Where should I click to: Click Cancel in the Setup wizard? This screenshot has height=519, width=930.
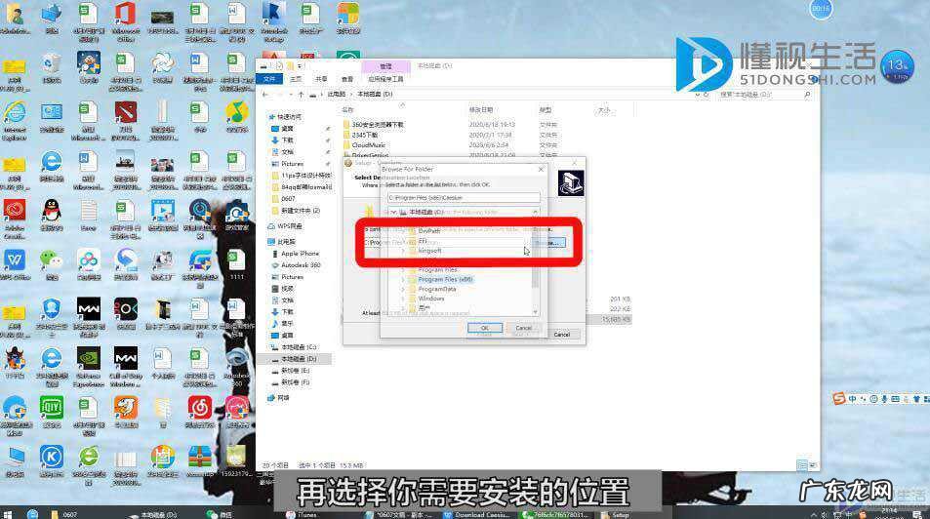point(562,335)
